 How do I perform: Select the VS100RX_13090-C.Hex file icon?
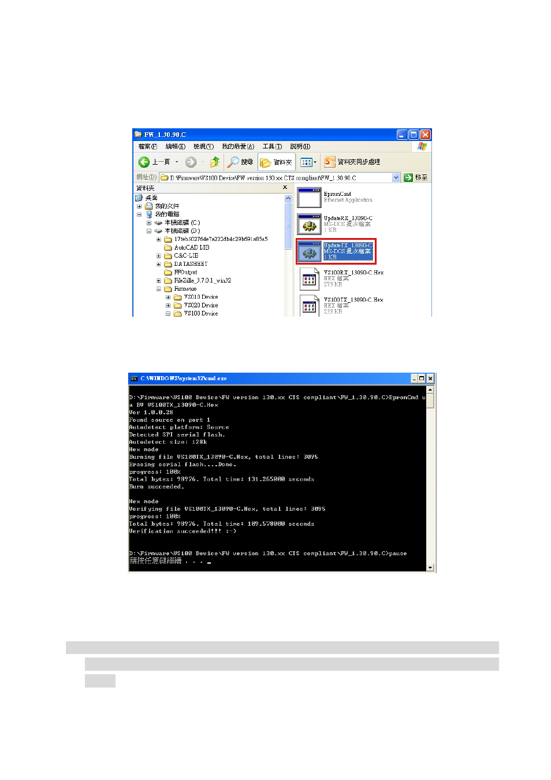pyautogui.click(x=310, y=278)
